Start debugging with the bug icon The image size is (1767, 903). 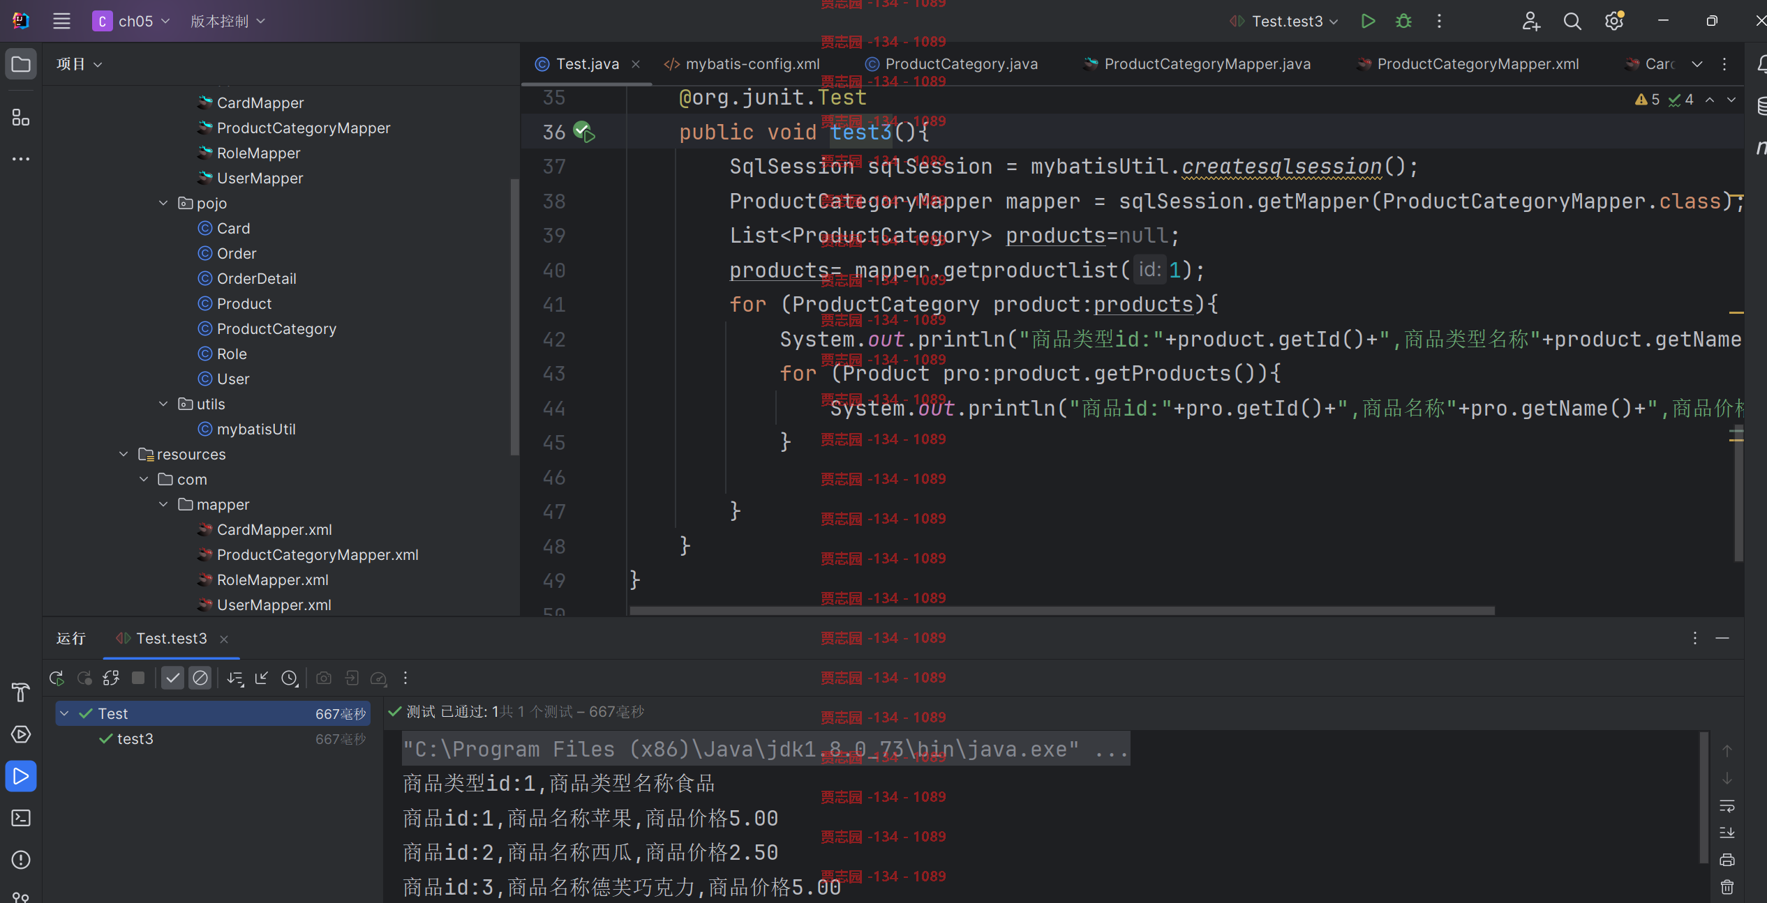tap(1403, 21)
